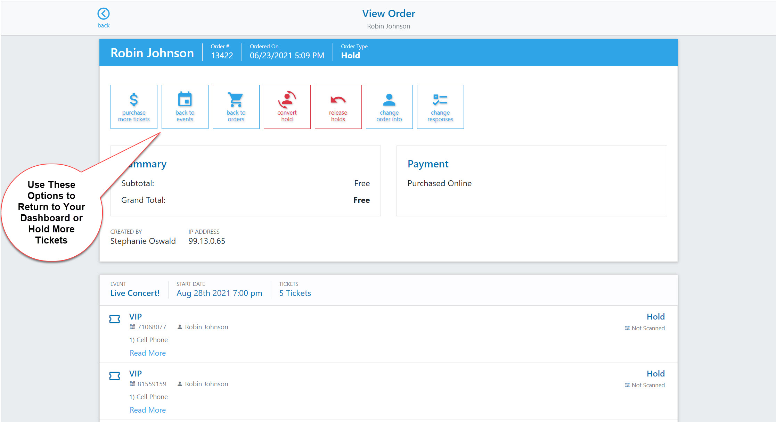The image size is (776, 422).
Task: Select ticket number 81559159
Action: 152,384
